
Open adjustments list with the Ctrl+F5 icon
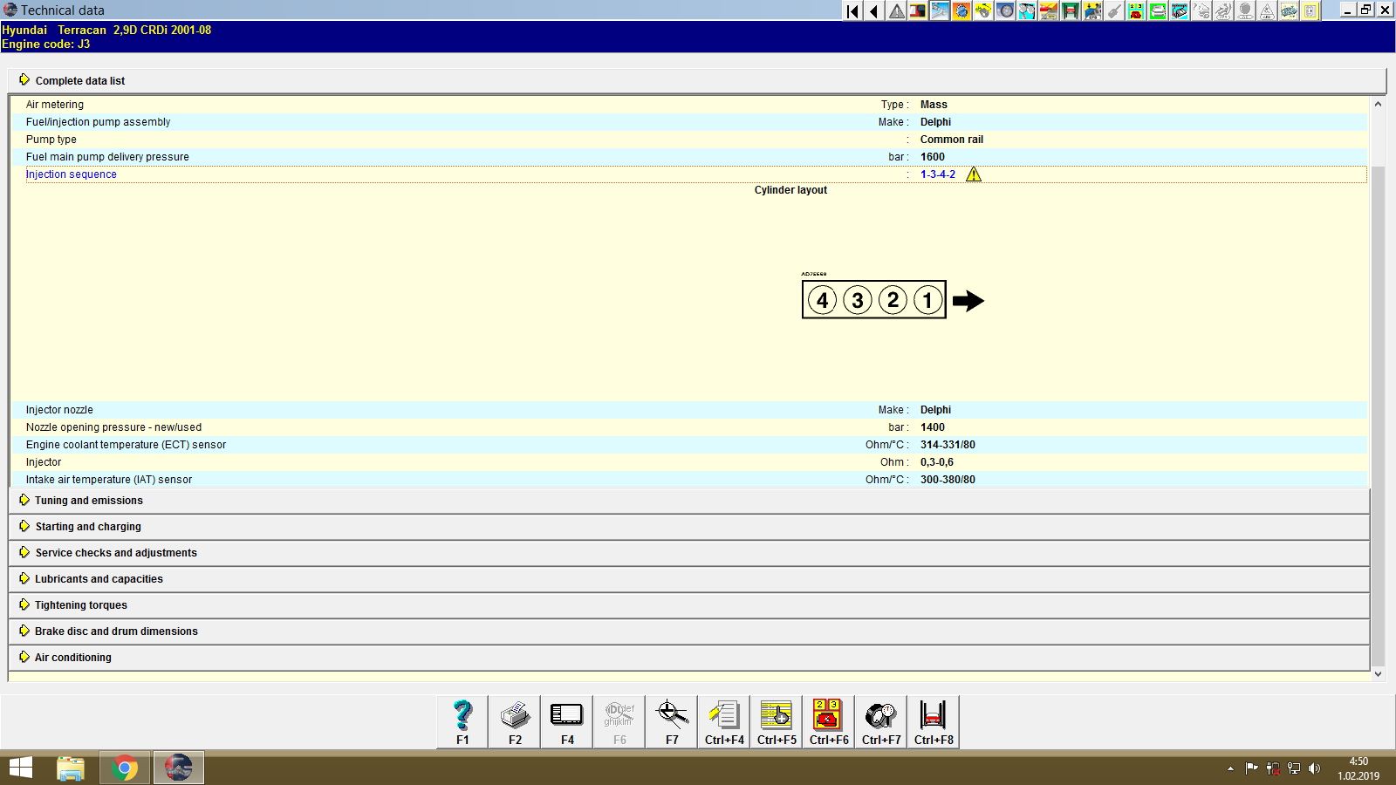coord(776,715)
